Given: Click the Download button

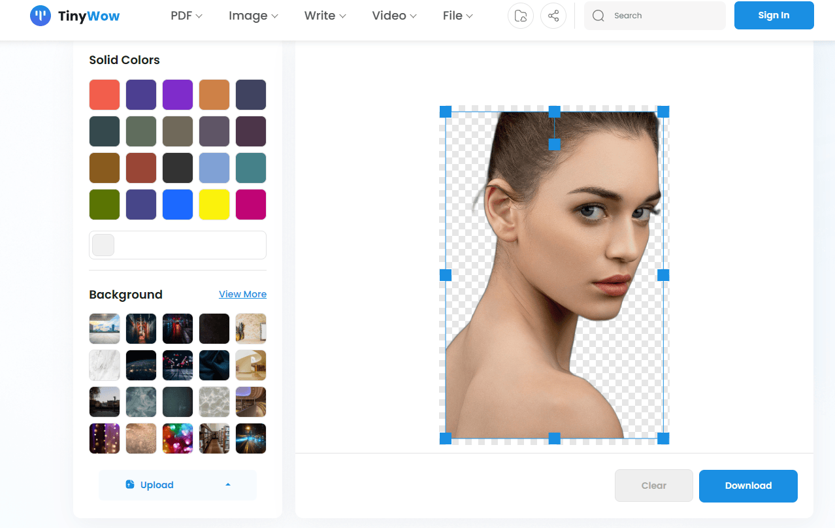Looking at the screenshot, I should point(748,486).
